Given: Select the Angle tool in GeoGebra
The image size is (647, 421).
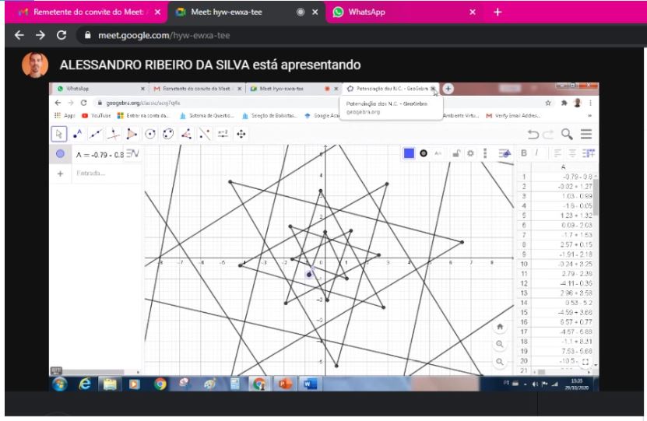Looking at the screenshot, I should click(x=187, y=134).
